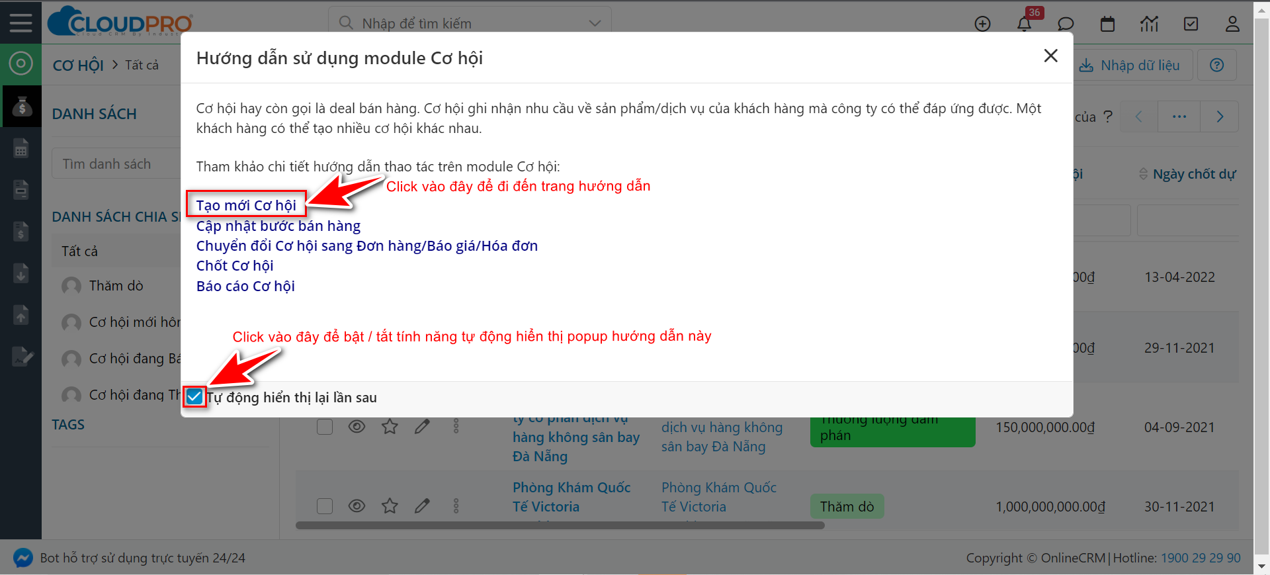
Task: Click the dollar invoice sidebar icon
Action: 21,232
